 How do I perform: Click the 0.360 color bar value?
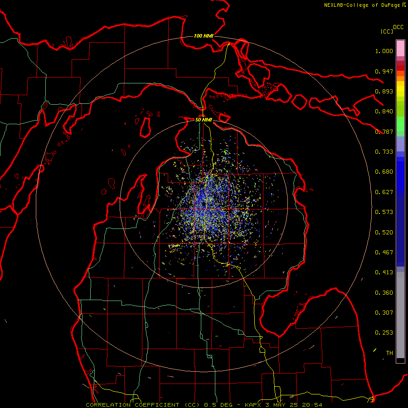coord(384,292)
